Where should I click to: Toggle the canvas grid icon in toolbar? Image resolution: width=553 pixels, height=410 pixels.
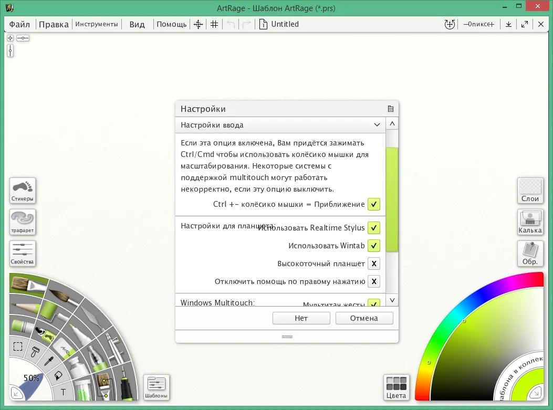pos(214,24)
